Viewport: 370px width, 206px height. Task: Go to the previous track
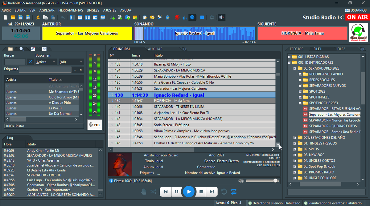166,192
